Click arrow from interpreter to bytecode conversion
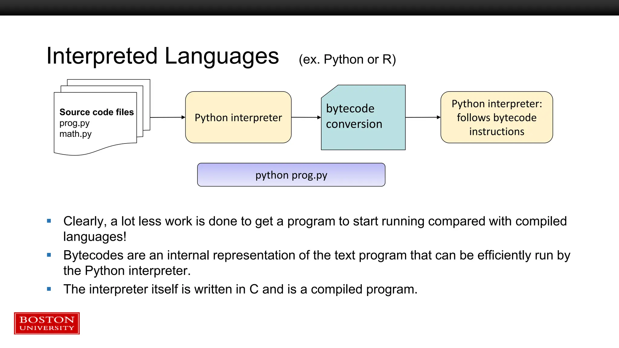 pos(306,117)
